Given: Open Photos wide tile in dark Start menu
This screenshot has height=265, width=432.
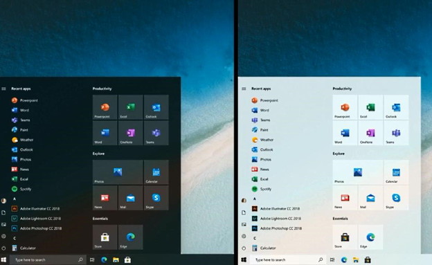Looking at the screenshot, I should [x=118, y=172].
